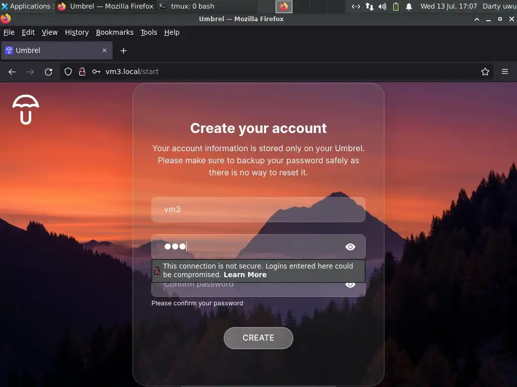
Task: Click the Create your account heading
Action: tap(258, 128)
